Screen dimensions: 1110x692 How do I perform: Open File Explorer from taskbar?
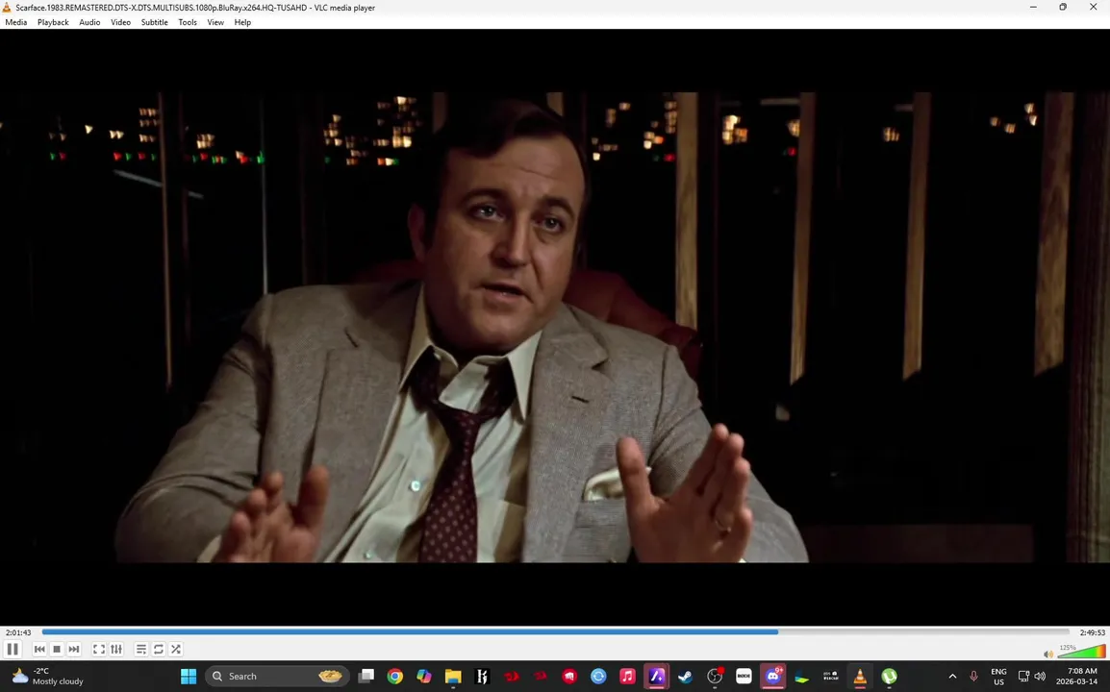[453, 677]
